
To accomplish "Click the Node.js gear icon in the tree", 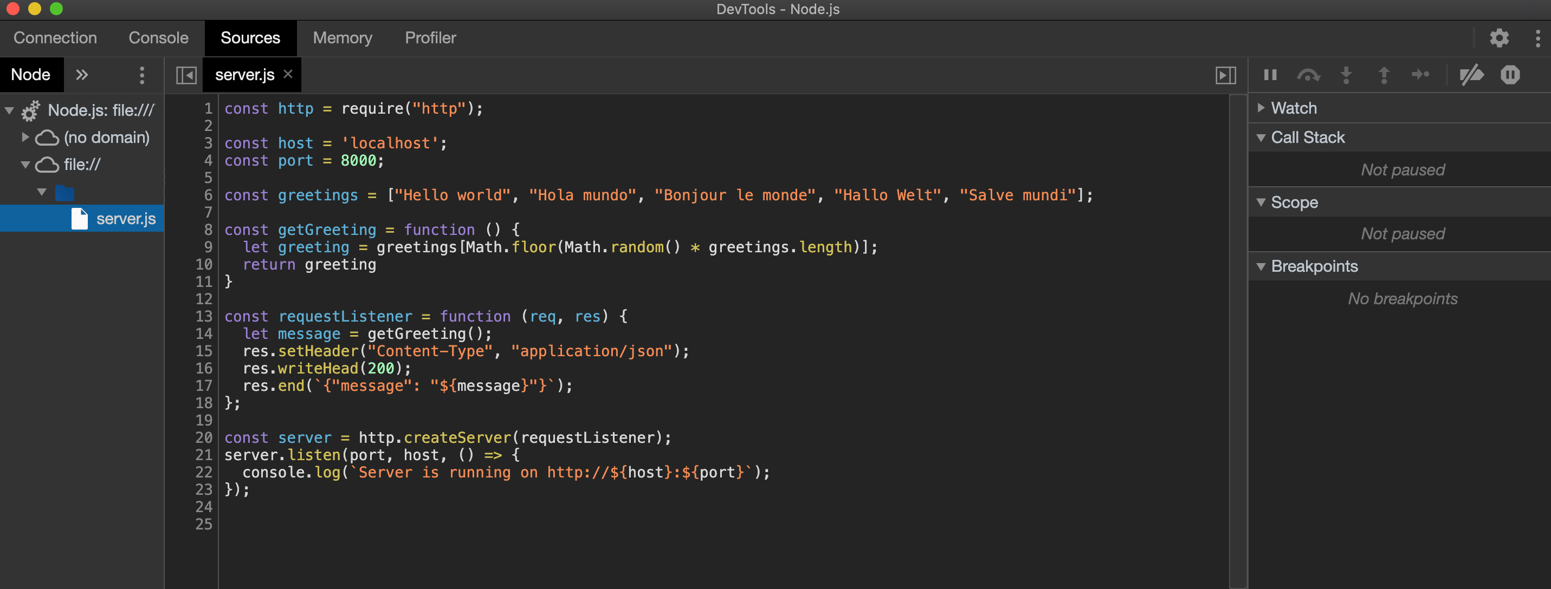I will click(x=31, y=110).
